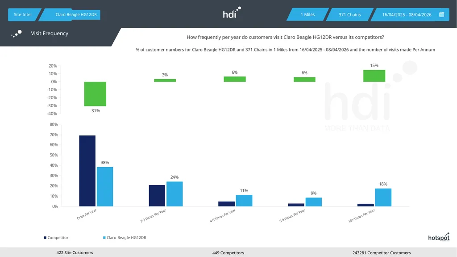Click the second 6% green bar for 6-9 Times

pyautogui.click(x=304, y=80)
